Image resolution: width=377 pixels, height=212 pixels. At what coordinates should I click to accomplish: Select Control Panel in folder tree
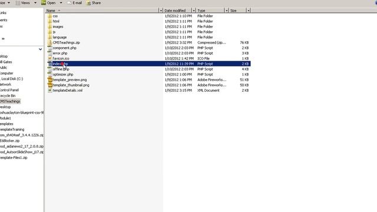tap(9, 90)
